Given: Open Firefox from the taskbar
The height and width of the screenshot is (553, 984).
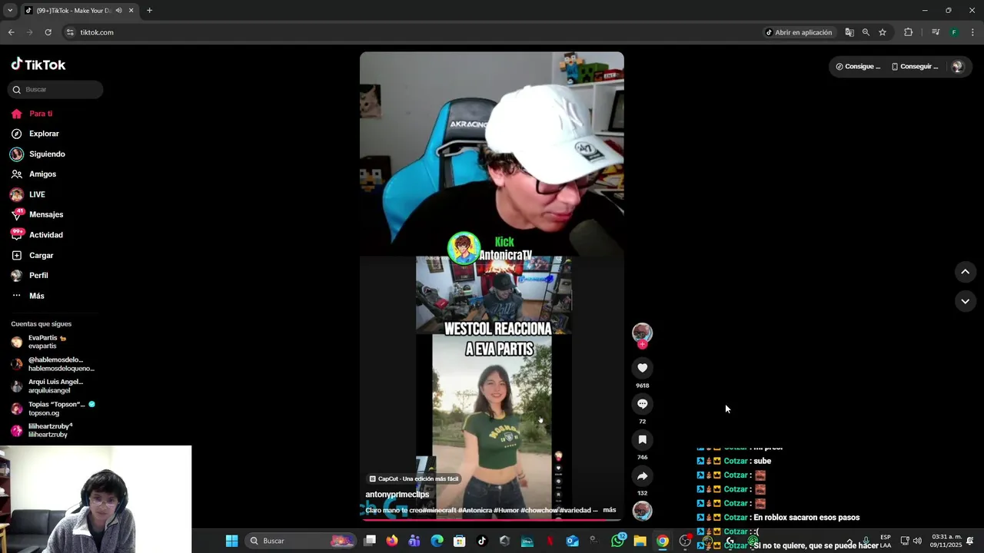Looking at the screenshot, I should point(392,541).
